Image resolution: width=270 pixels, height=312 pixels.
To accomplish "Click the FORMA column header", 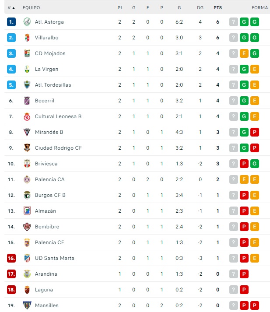I will click(259, 8).
